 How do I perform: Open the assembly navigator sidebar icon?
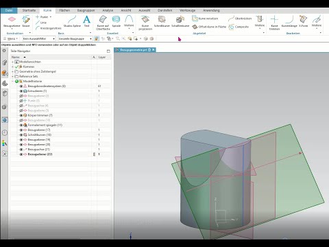[x=5, y=62]
